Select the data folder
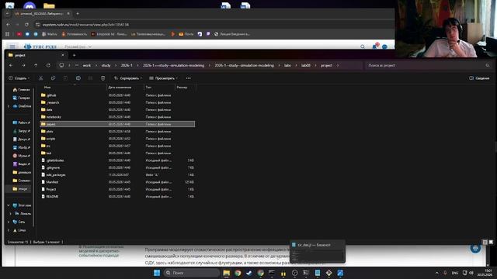This screenshot has height=279, width=497. 117,110
